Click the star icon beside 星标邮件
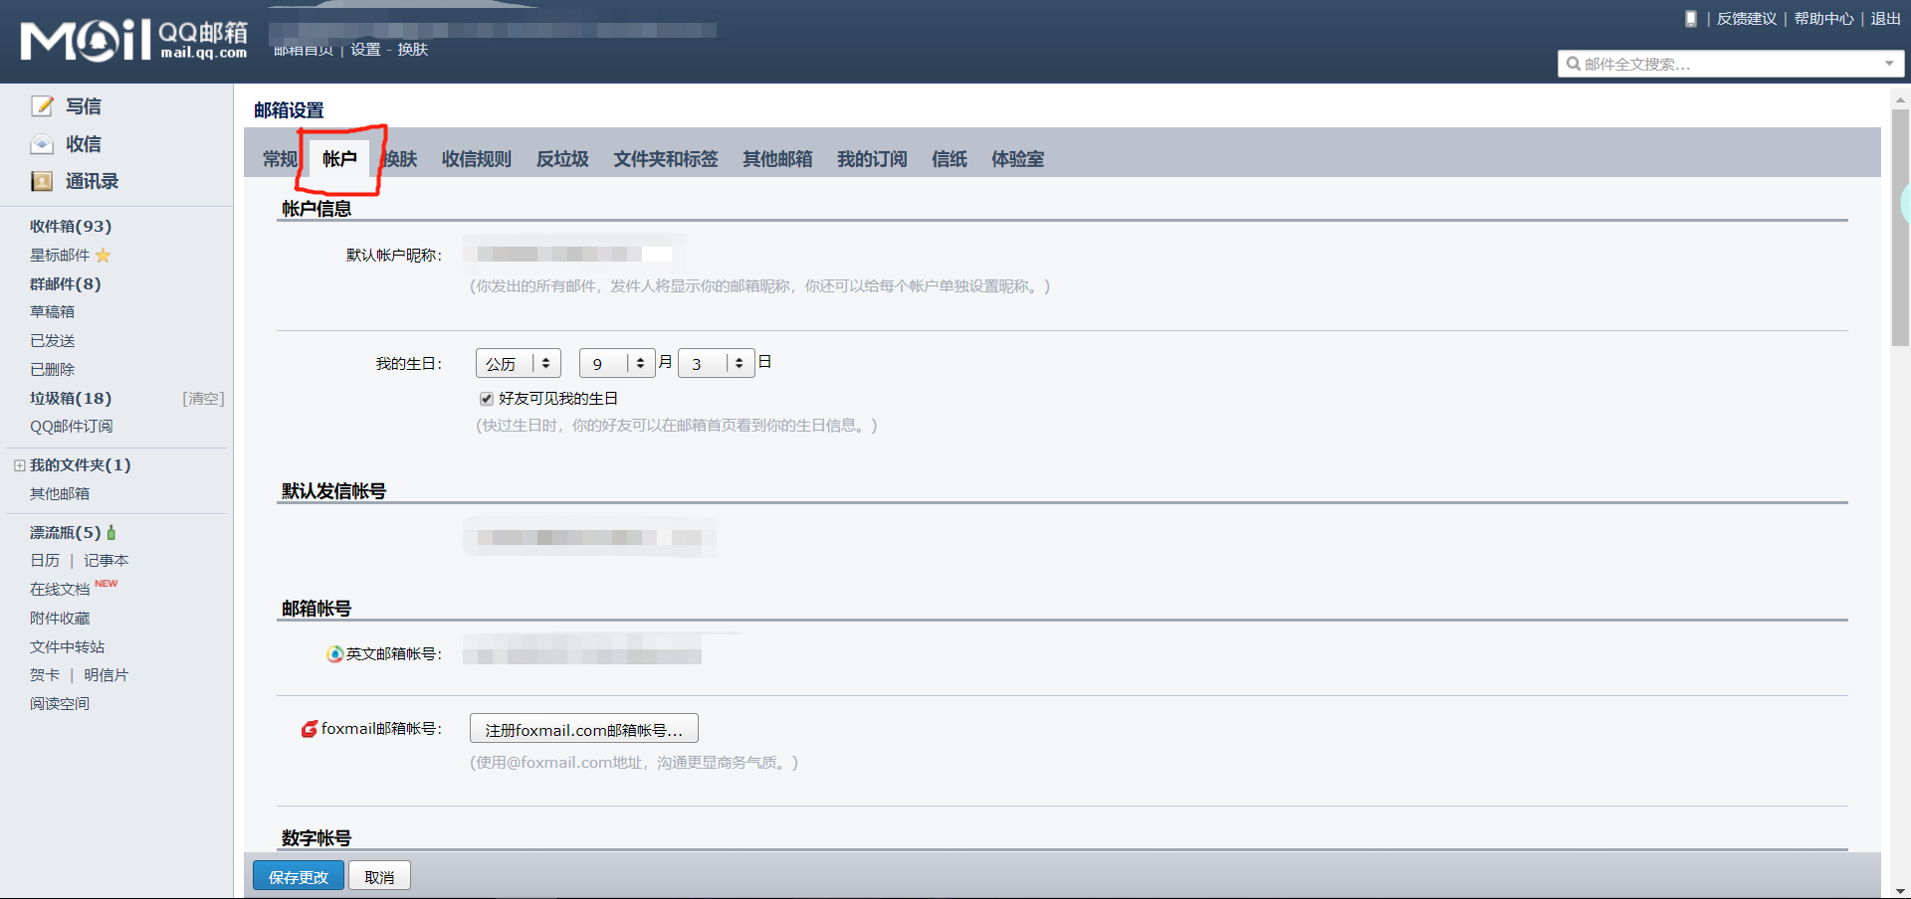This screenshot has width=1911, height=899. point(103,256)
